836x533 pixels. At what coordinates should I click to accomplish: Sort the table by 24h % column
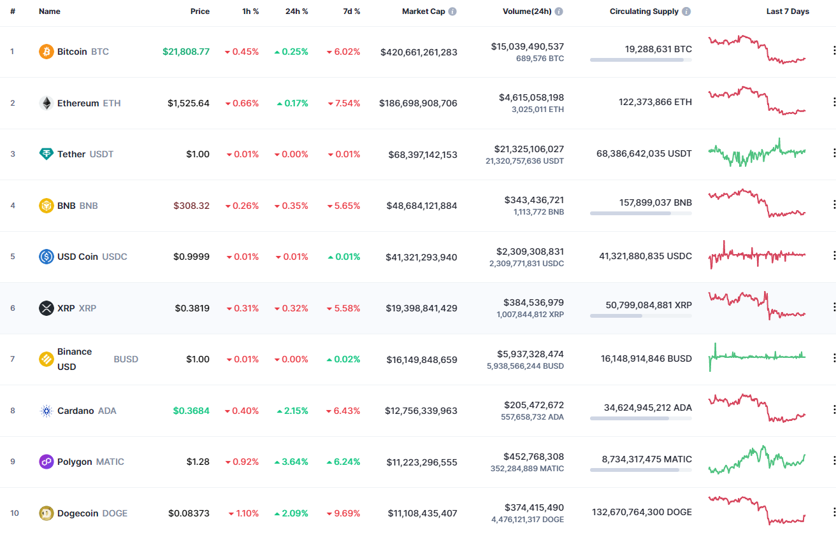[296, 11]
